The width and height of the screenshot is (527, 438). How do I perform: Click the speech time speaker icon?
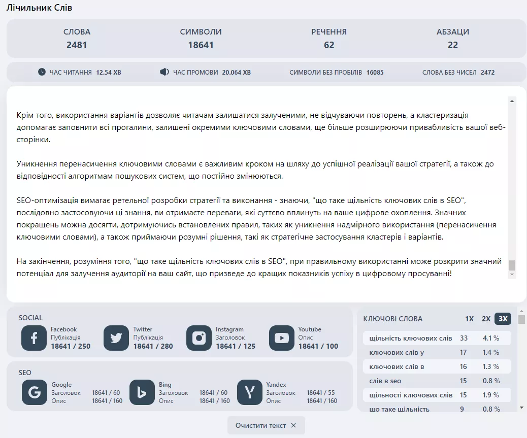pyautogui.click(x=164, y=72)
